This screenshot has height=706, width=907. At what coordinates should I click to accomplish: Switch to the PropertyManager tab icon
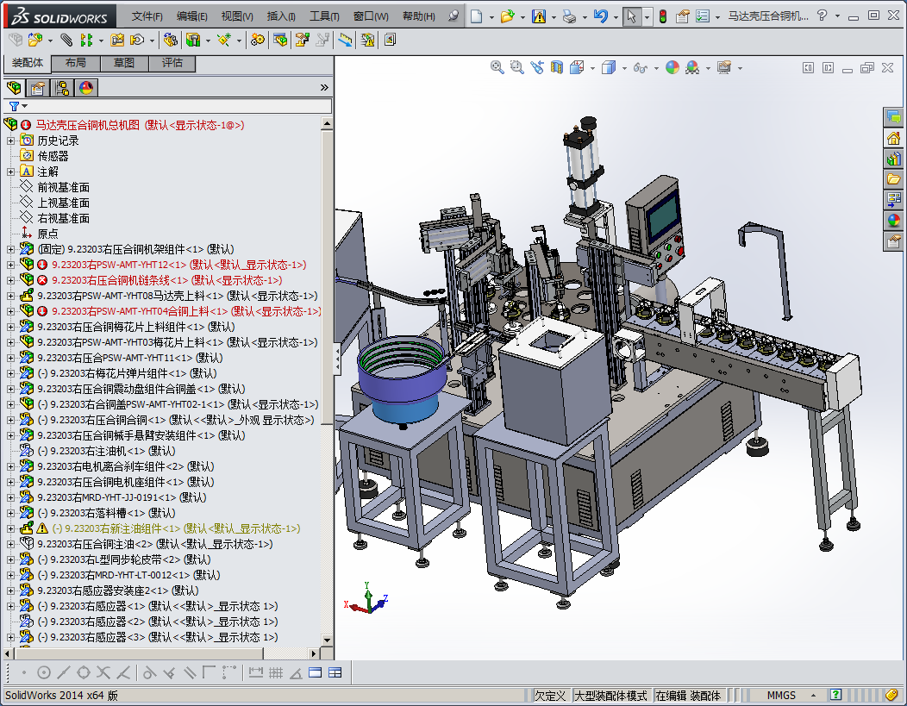click(x=38, y=87)
